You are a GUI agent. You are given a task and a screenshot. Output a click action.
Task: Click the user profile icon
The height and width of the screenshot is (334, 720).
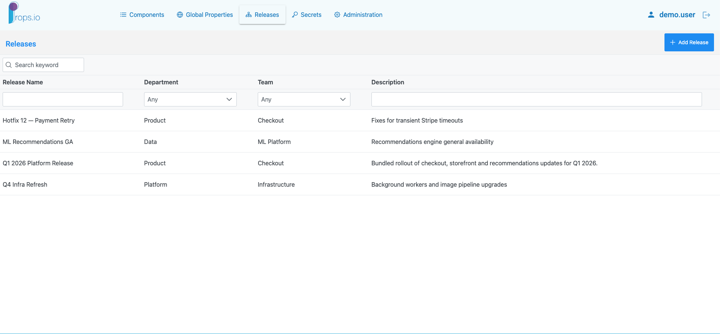pyautogui.click(x=651, y=15)
